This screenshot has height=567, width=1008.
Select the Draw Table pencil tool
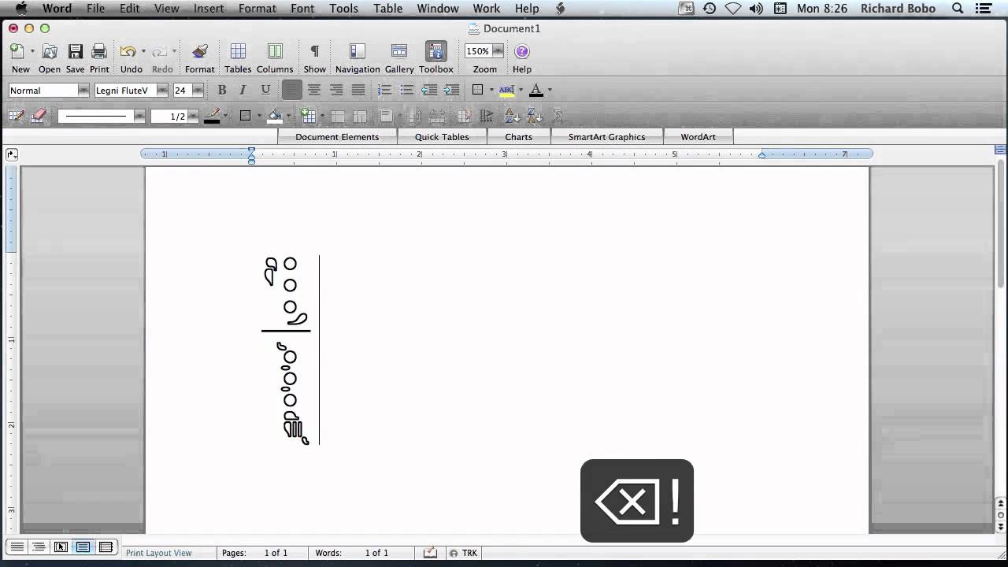point(16,116)
